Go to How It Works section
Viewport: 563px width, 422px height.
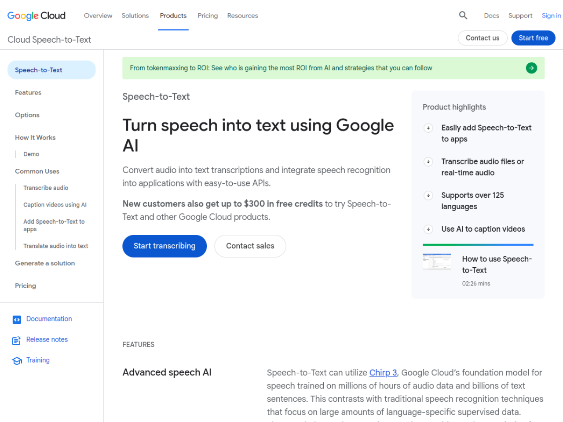pyautogui.click(x=35, y=138)
